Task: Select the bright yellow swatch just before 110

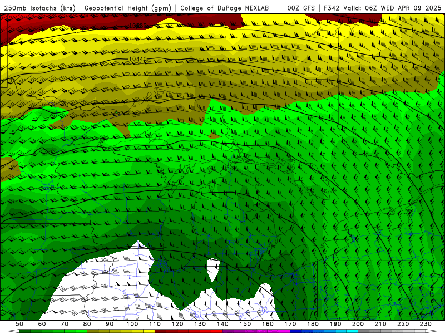Action: click(x=149, y=331)
